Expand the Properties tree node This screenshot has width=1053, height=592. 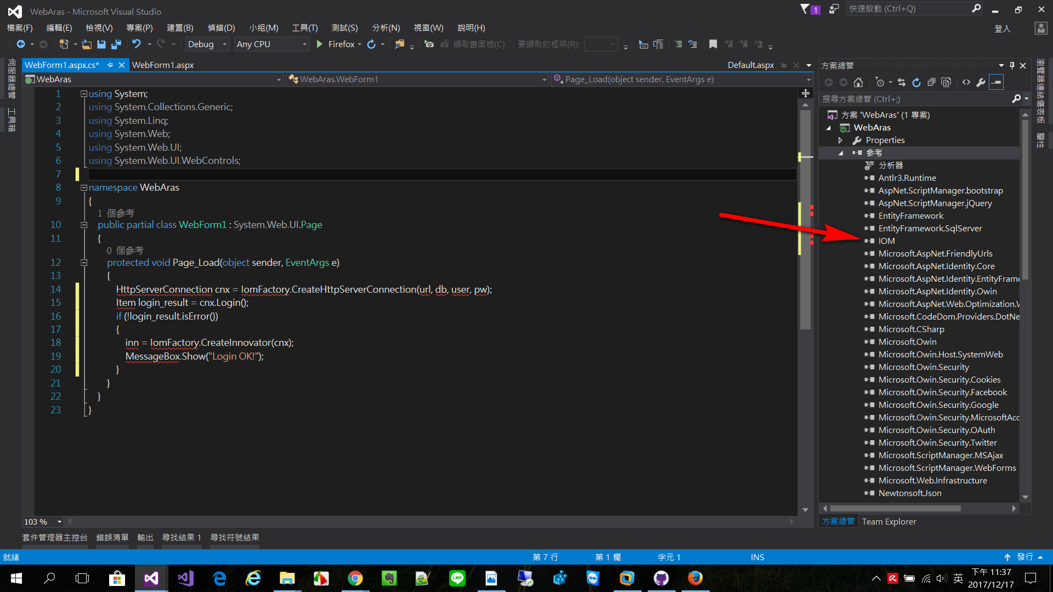pyautogui.click(x=840, y=140)
